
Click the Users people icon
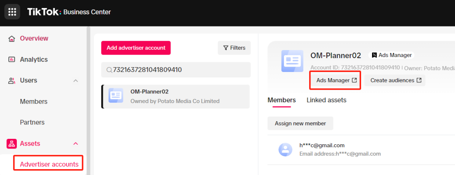12,80
